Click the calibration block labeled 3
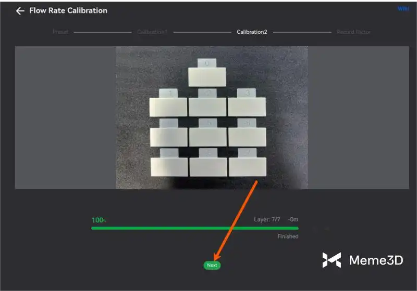Viewport: 417px width, 291px height. click(x=247, y=106)
